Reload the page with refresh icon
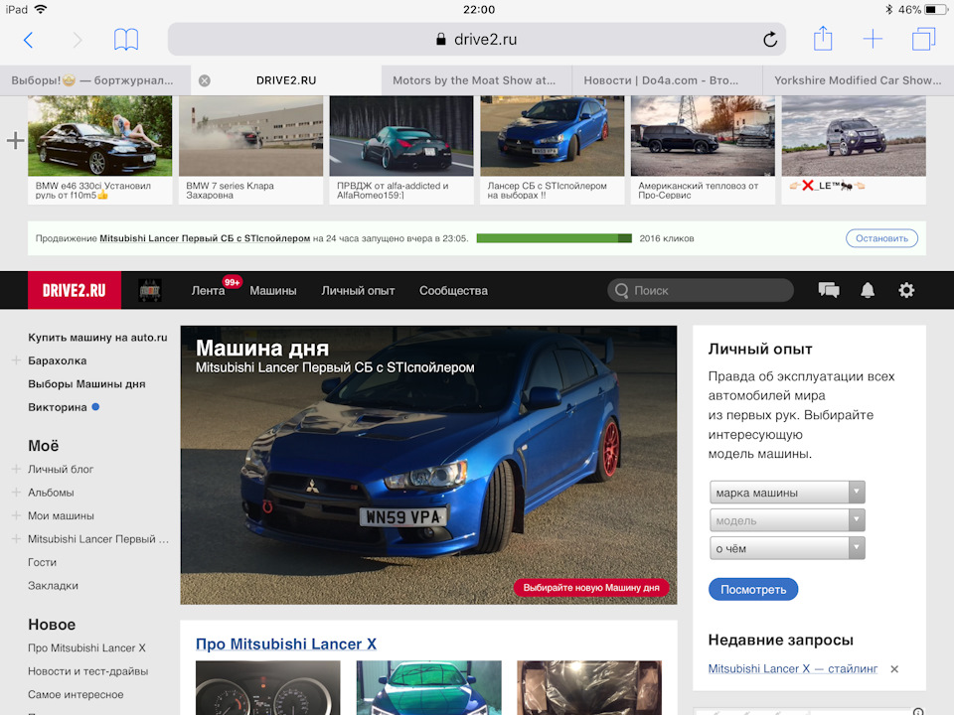This screenshot has height=715, width=954. (x=769, y=40)
